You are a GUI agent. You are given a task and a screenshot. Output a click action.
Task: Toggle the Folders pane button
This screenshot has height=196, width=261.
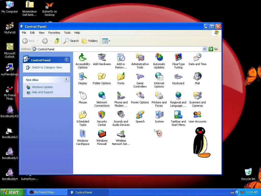coord(89,41)
